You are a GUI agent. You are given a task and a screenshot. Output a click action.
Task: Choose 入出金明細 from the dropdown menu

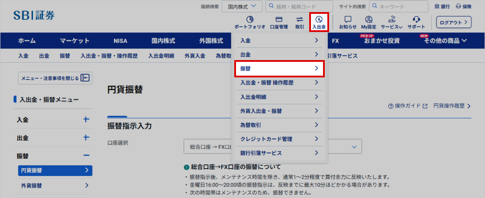pos(279,97)
